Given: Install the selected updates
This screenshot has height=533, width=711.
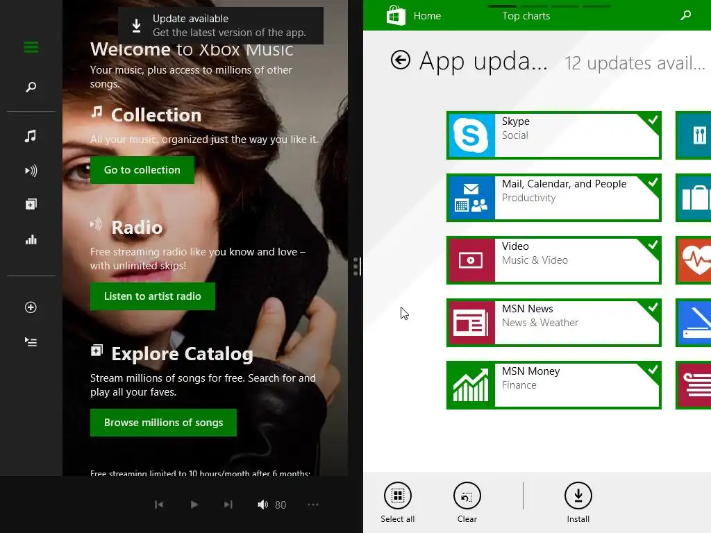Looking at the screenshot, I should pos(578,502).
